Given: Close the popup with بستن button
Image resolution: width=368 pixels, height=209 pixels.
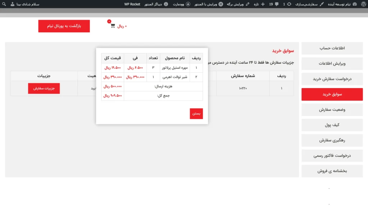Looking at the screenshot, I should click(197, 114).
